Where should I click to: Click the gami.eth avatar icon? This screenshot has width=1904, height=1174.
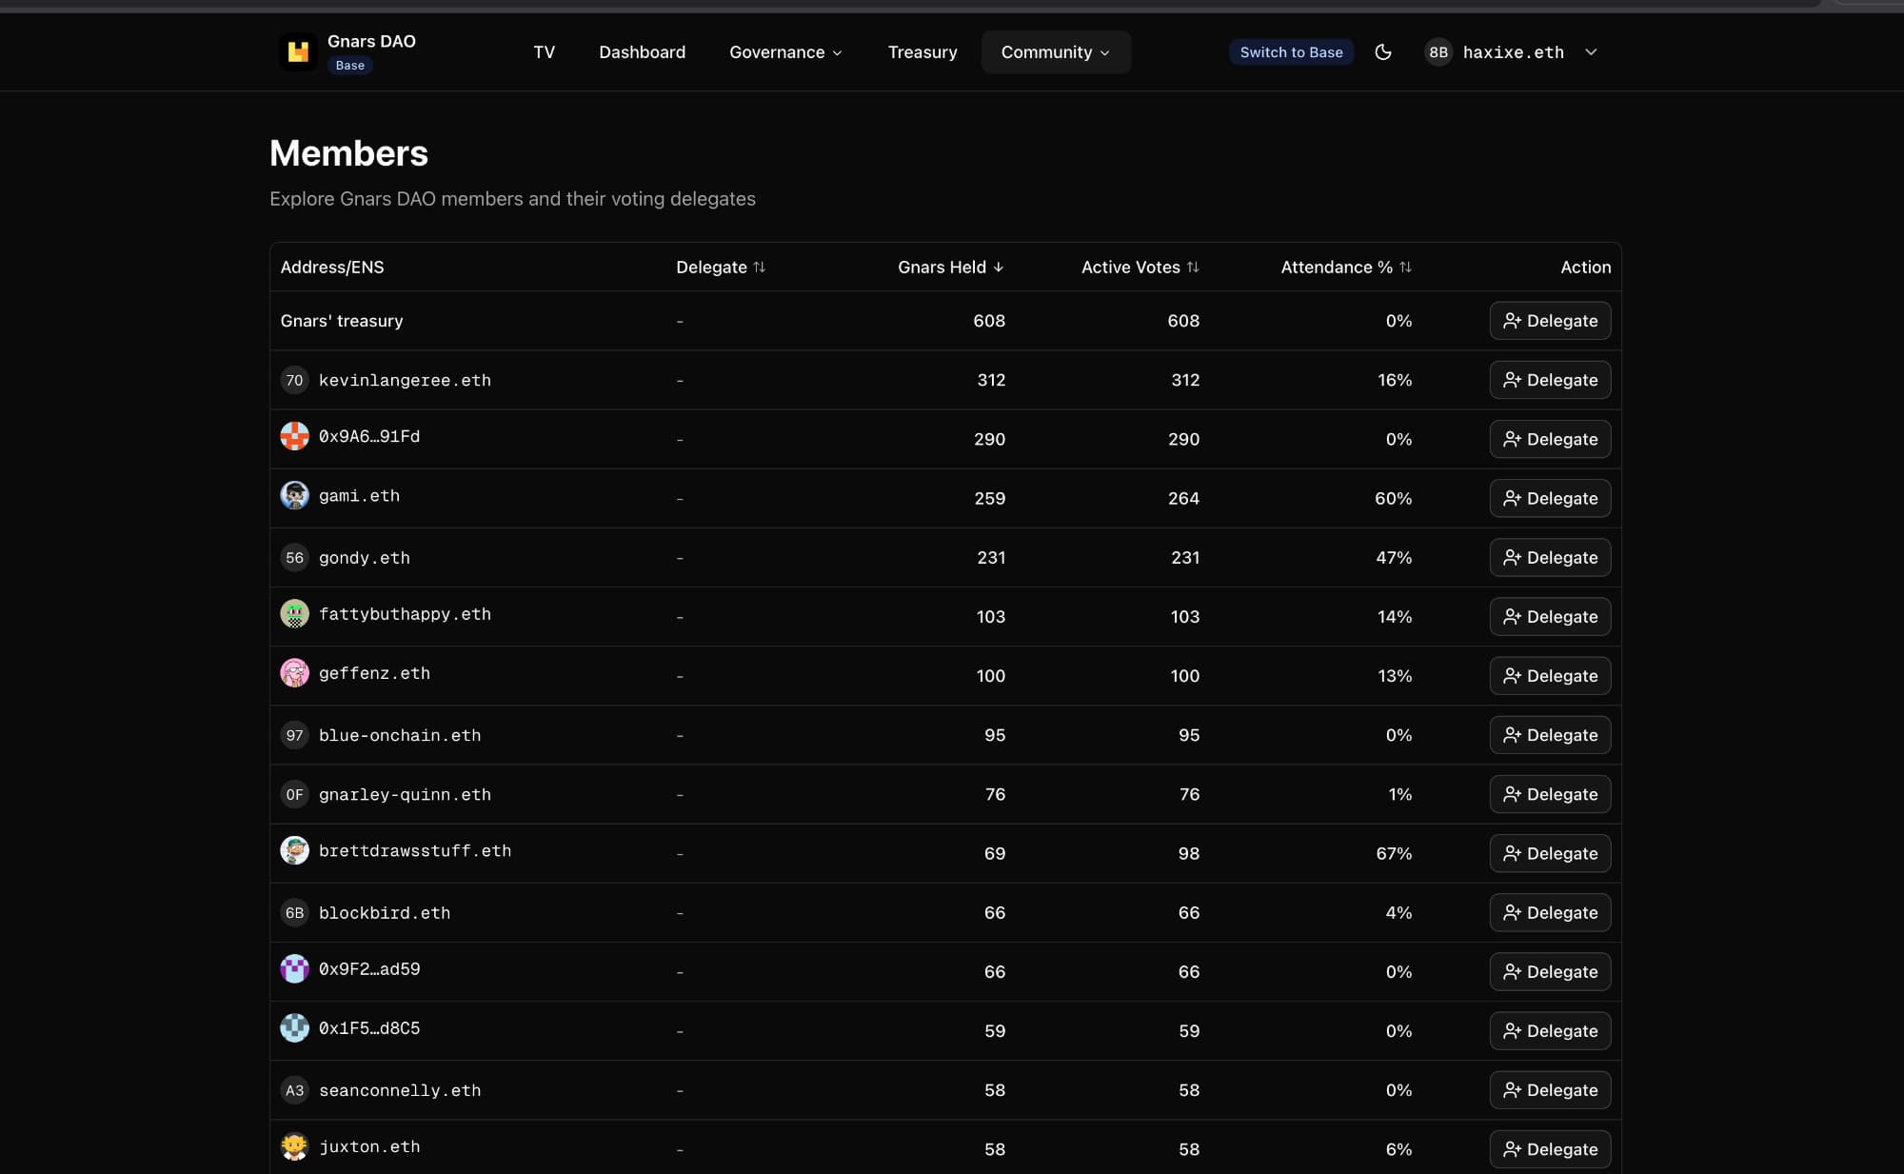(294, 495)
